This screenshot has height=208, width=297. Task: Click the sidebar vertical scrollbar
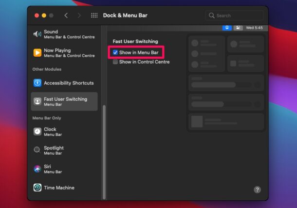[x=104, y=152]
